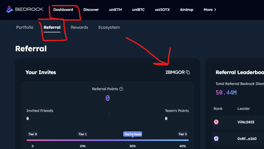Click the rank medal beside ViNc2453
The image size is (264, 149).
click(216, 122)
